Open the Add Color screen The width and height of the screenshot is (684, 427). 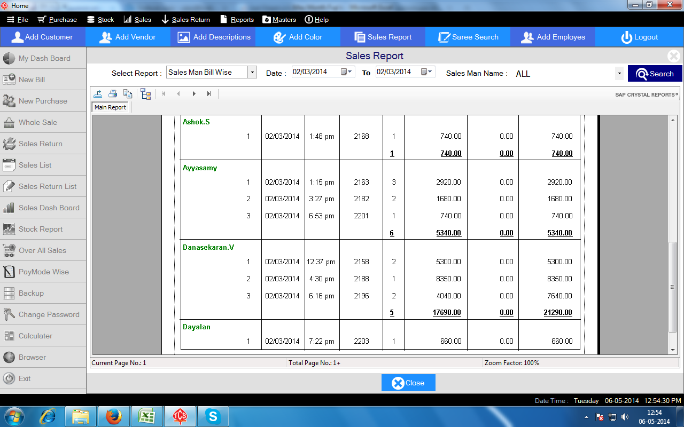298,37
